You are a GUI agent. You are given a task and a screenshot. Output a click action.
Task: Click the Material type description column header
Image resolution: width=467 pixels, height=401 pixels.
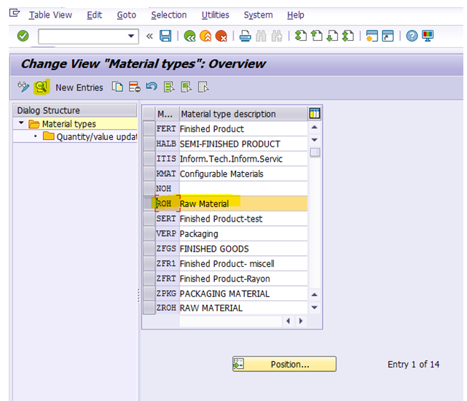(243, 114)
